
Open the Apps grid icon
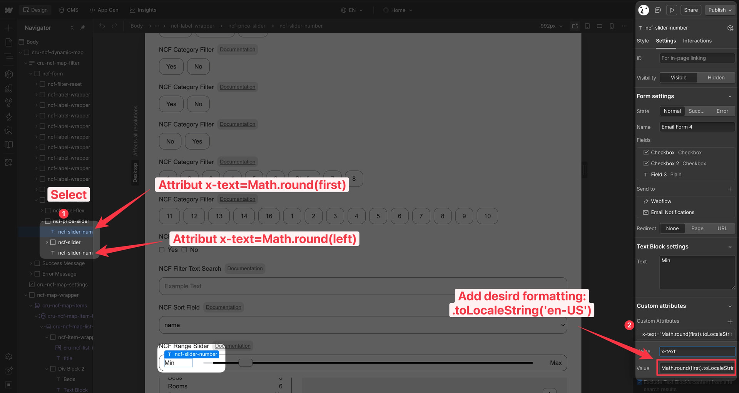coord(8,162)
